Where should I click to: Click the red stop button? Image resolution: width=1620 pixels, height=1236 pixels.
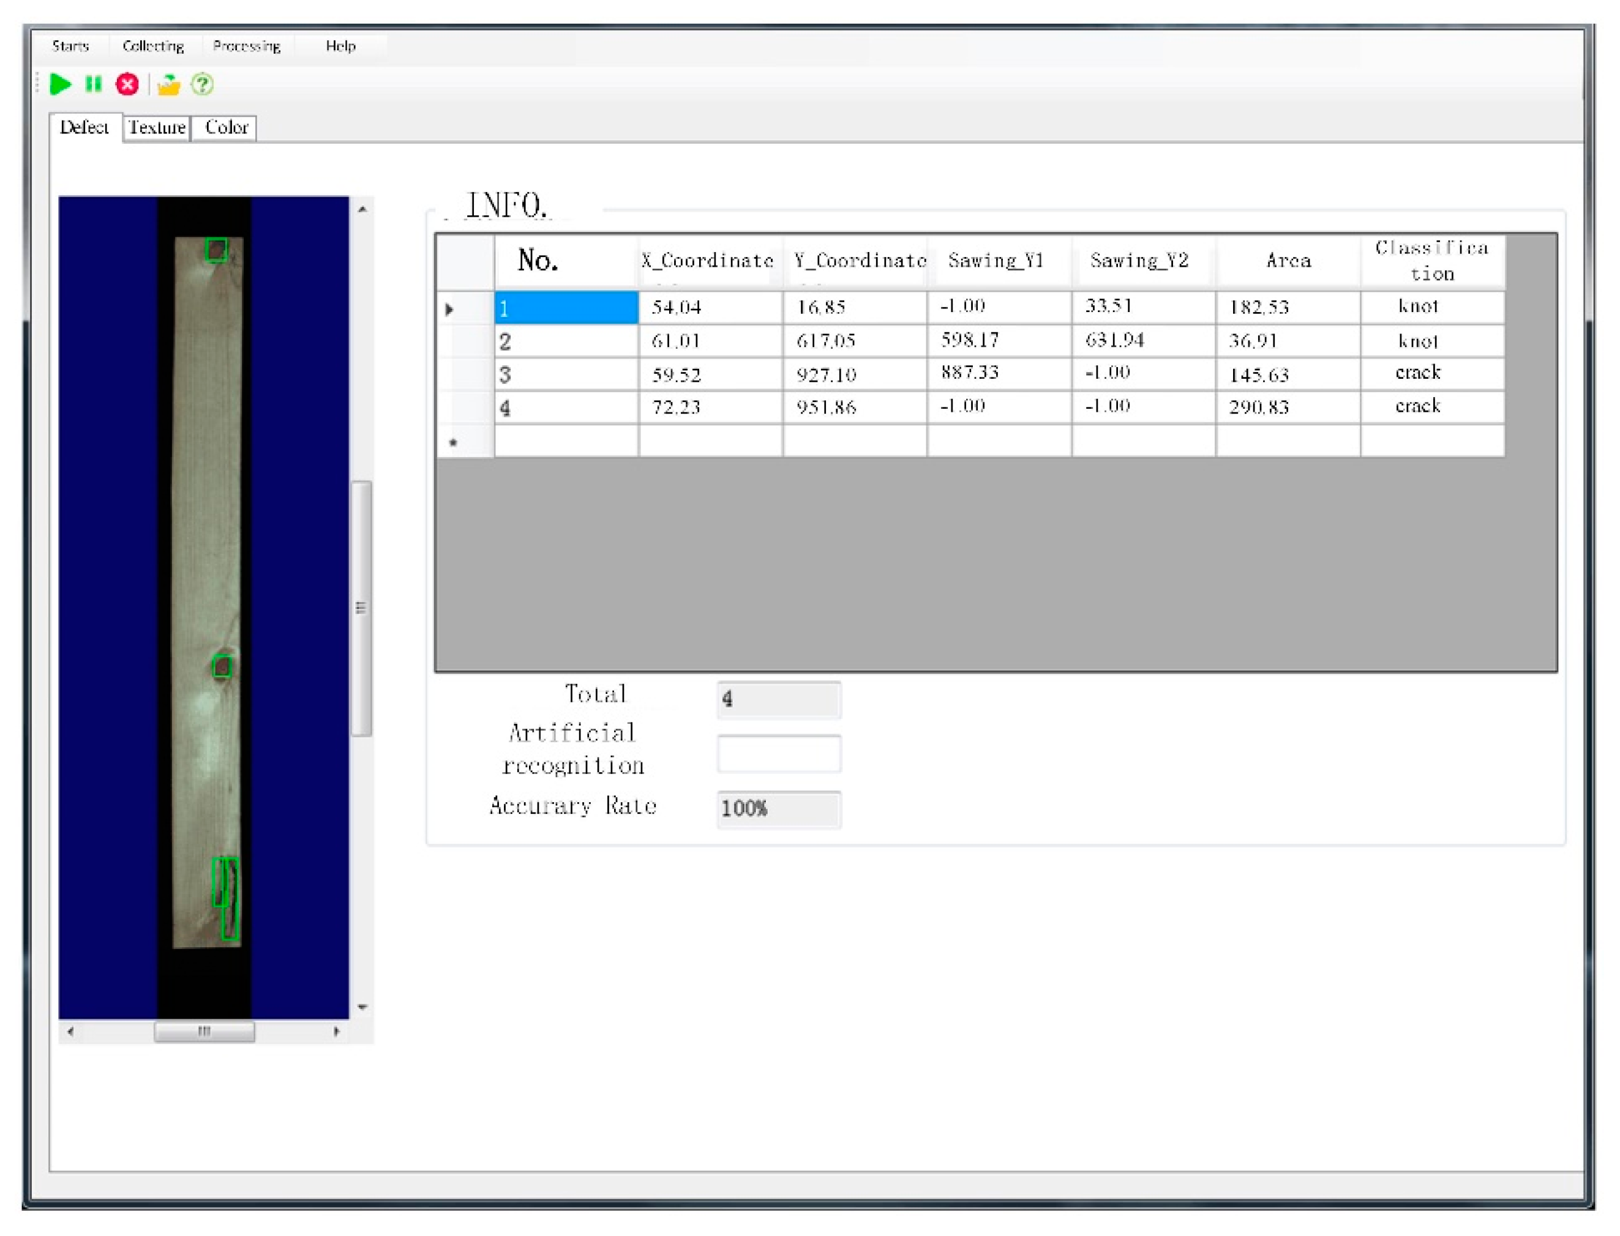pos(127,84)
